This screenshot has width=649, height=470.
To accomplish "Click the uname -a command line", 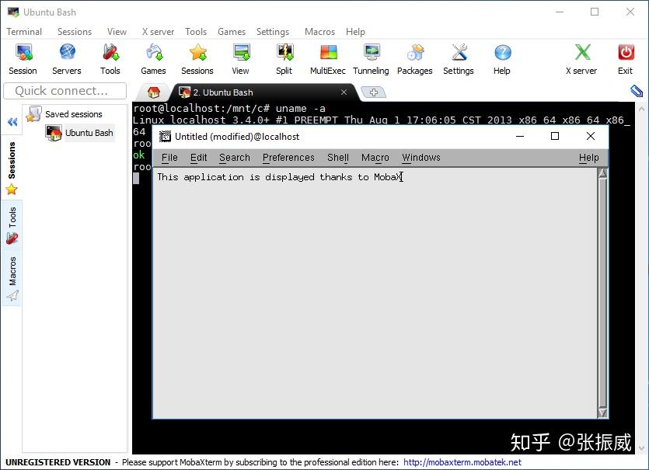I will pos(229,109).
